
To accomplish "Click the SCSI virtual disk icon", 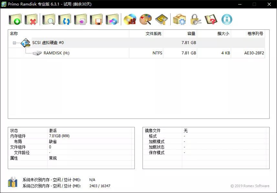I will (x=26, y=43).
